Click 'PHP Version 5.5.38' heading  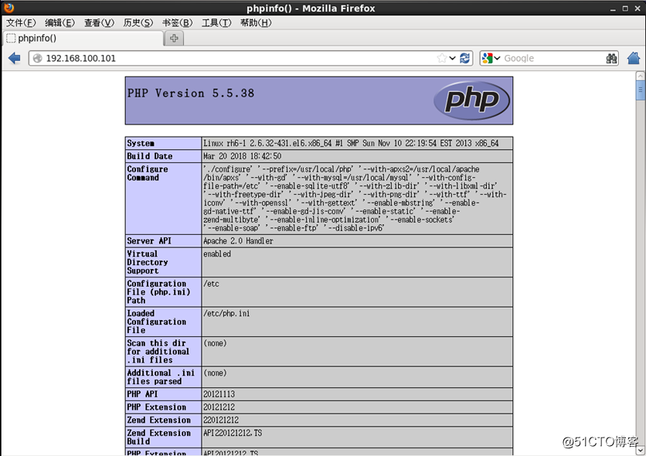tap(191, 94)
